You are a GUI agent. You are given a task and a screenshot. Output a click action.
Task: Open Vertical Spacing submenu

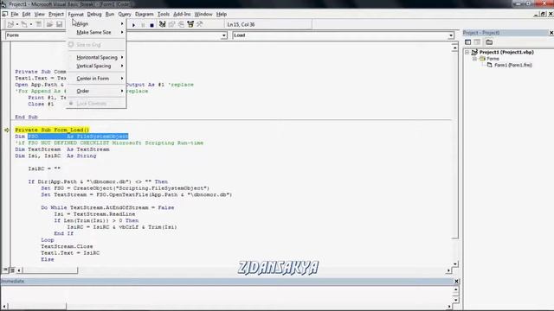pos(96,66)
